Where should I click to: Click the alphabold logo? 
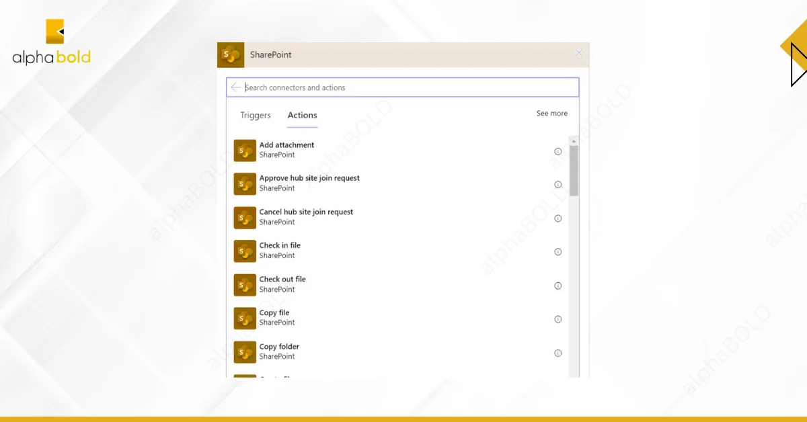pos(52,42)
